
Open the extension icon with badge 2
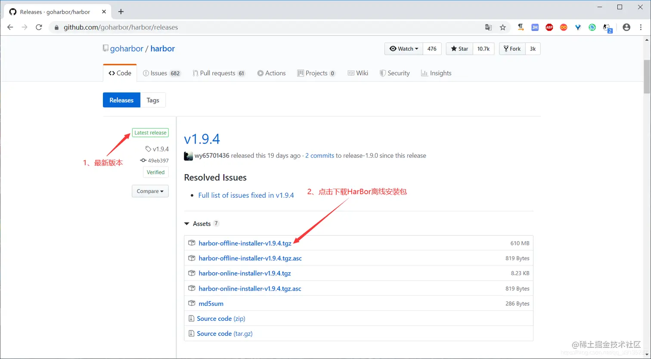click(607, 28)
